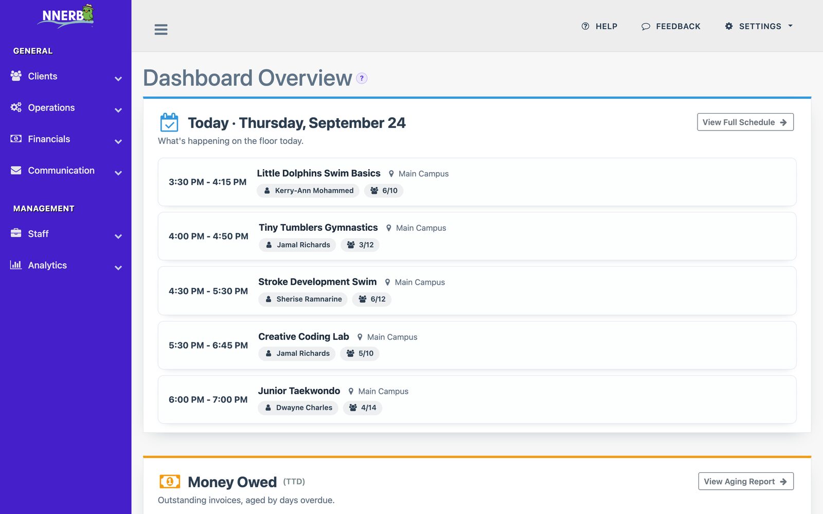Viewport: 823px width, 514px height.
Task: Expand the Analytics menu chevron
Action: (x=118, y=268)
